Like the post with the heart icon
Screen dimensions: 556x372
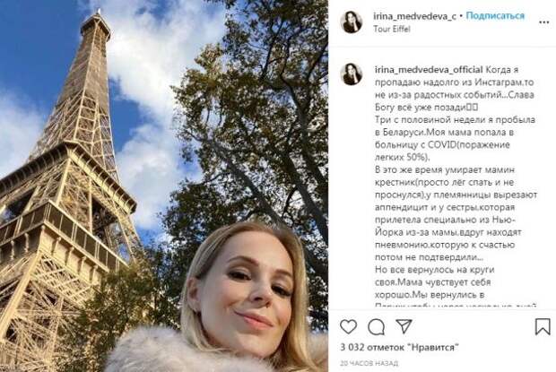(x=348, y=326)
